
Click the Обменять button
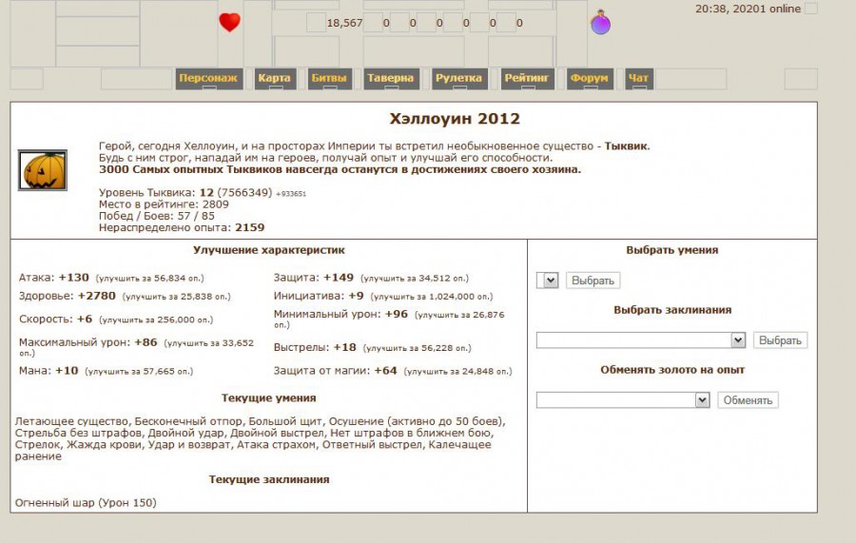pos(748,400)
